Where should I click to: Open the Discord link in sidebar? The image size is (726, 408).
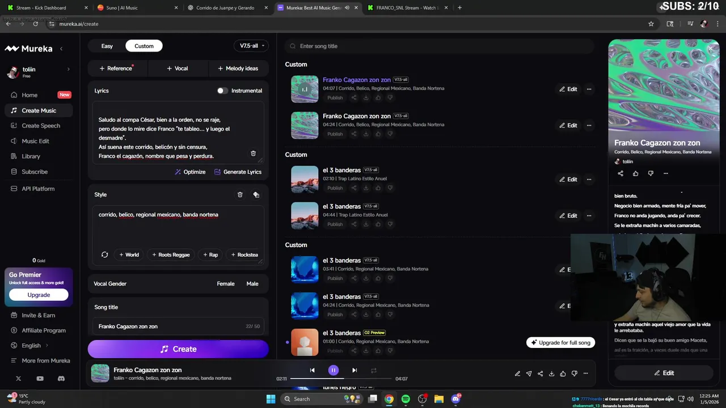[61, 378]
